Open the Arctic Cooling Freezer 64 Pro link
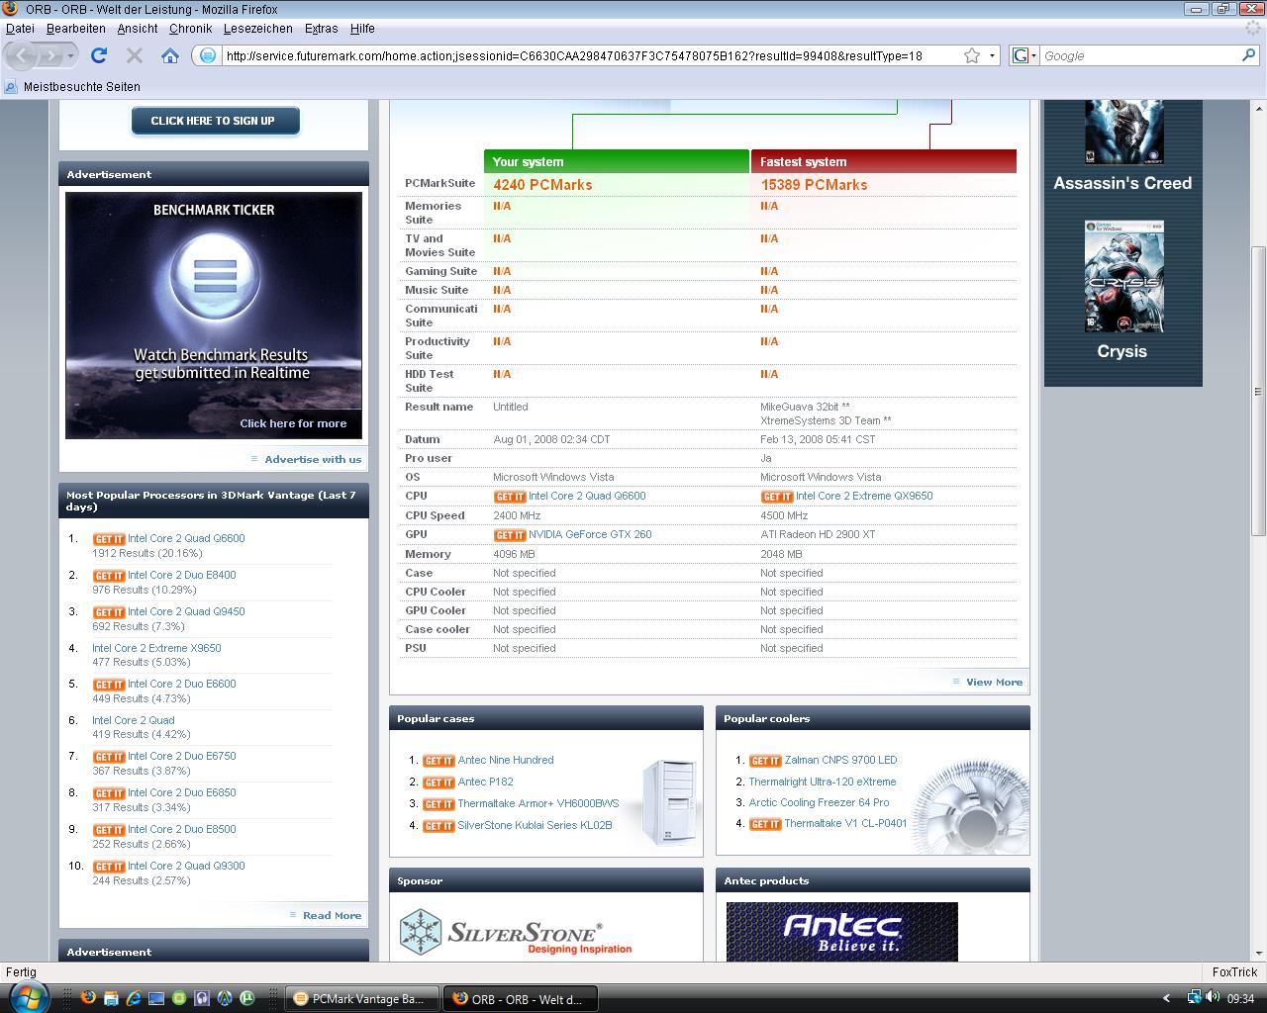The height and width of the screenshot is (1013, 1267). [819, 802]
